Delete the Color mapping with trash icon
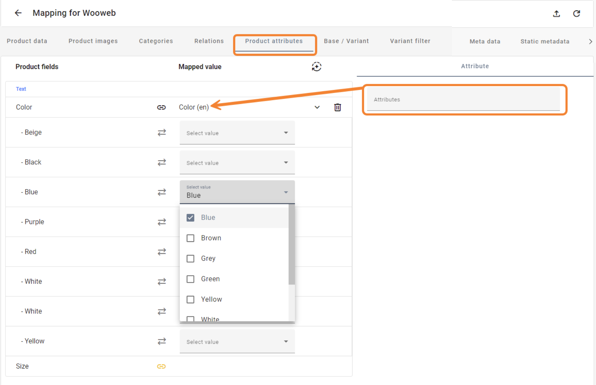 coord(337,107)
